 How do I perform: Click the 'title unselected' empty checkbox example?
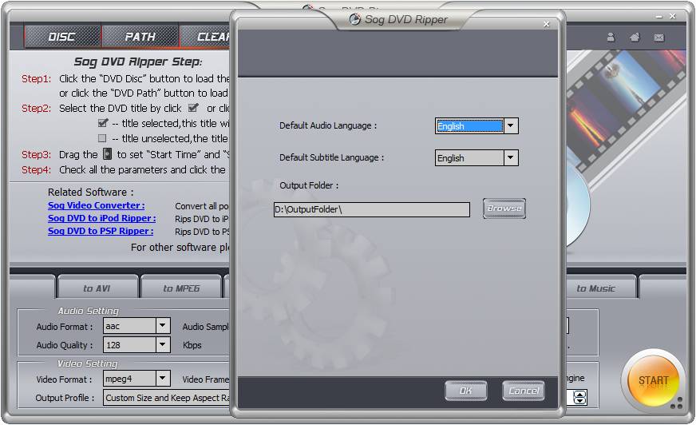(x=102, y=138)
